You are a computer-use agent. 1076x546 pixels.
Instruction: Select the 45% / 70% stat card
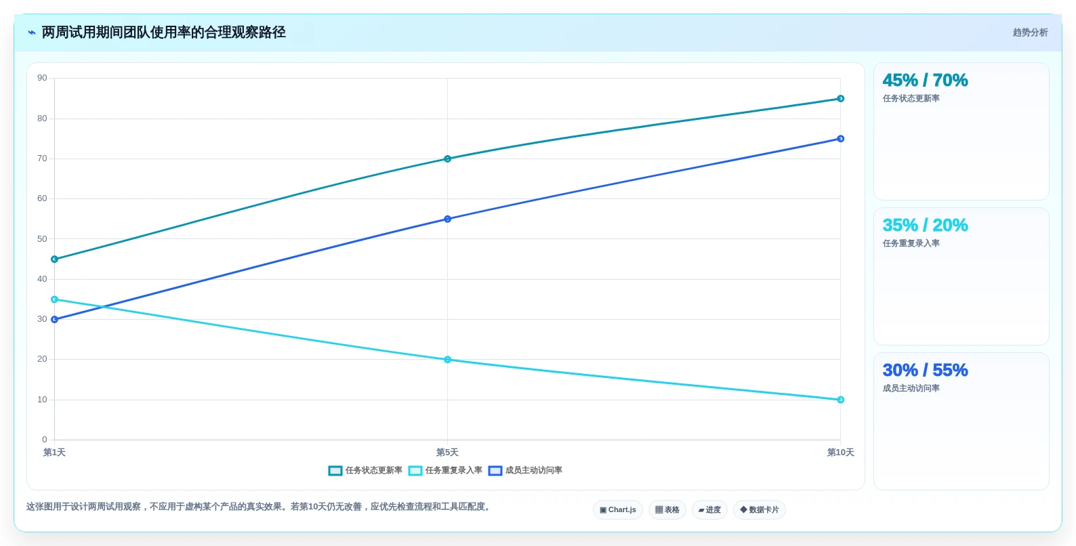click(961, 131)
